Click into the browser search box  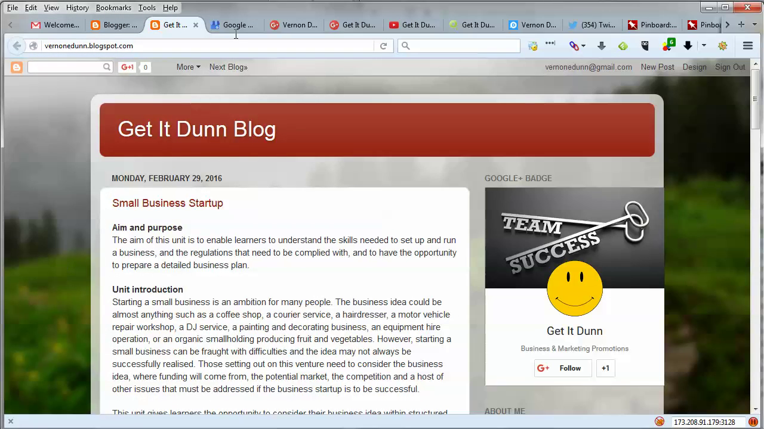point(459,46)
